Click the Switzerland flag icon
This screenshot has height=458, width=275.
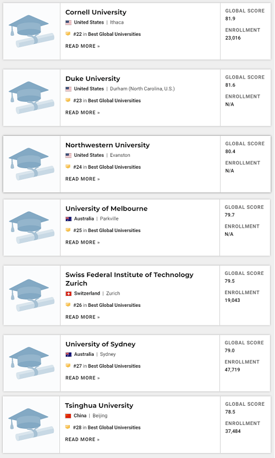tap(68, 294)
